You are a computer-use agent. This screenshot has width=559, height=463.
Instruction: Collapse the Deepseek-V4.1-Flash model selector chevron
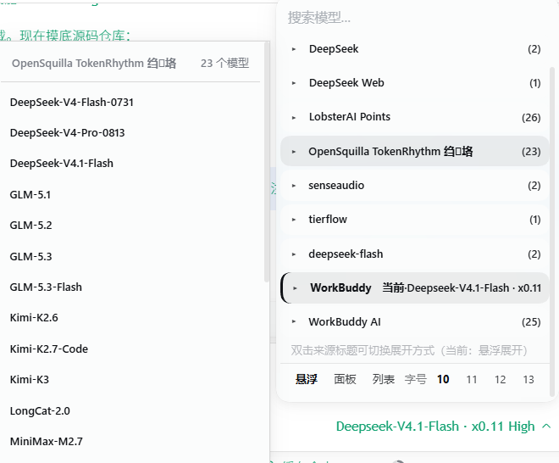coord(546,427)
